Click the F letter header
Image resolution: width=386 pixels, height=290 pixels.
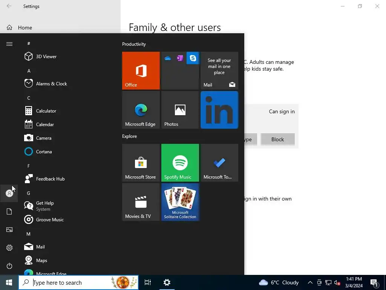pyautogui.click(x=29, y=166)
